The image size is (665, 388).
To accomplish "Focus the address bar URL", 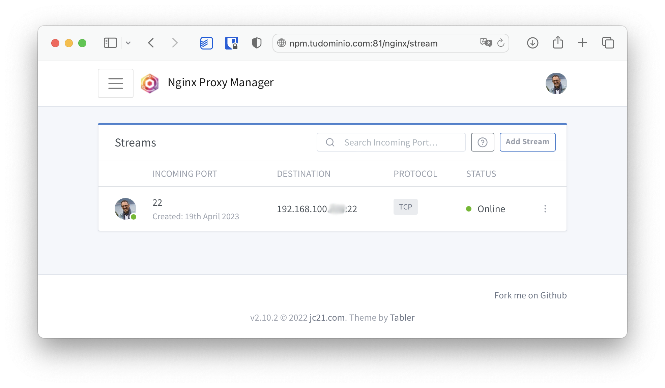I will pos(364,43).
